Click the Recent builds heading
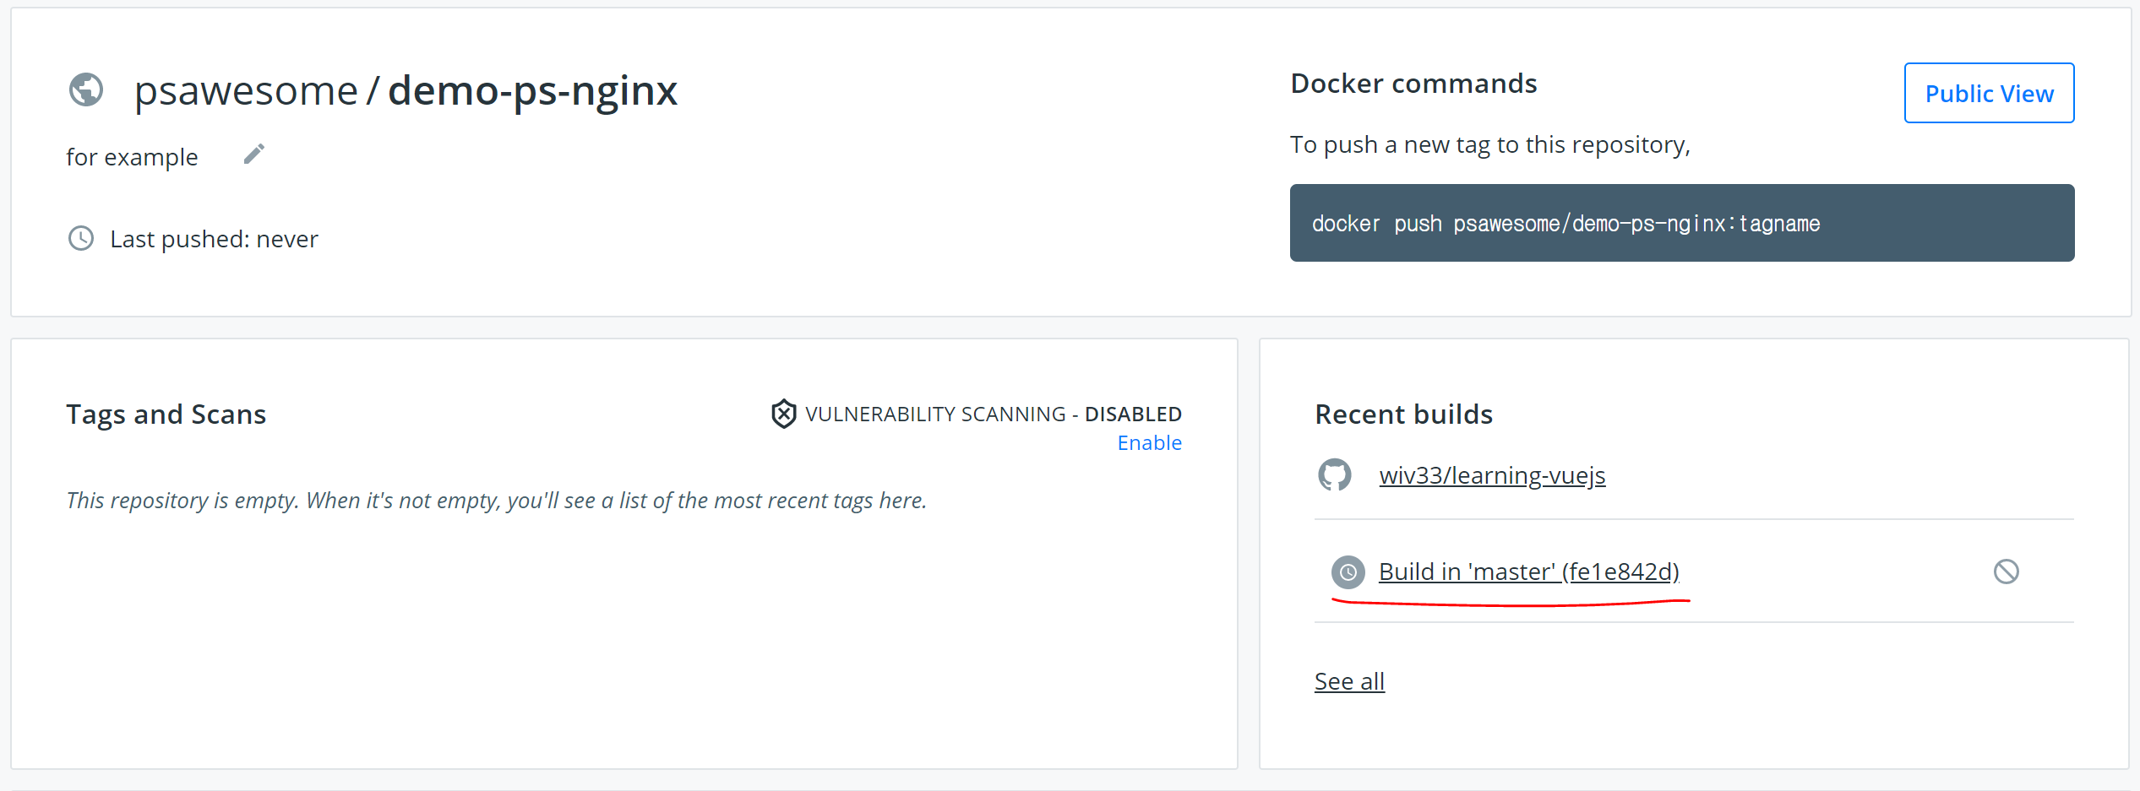 (x=1403, y=414)
